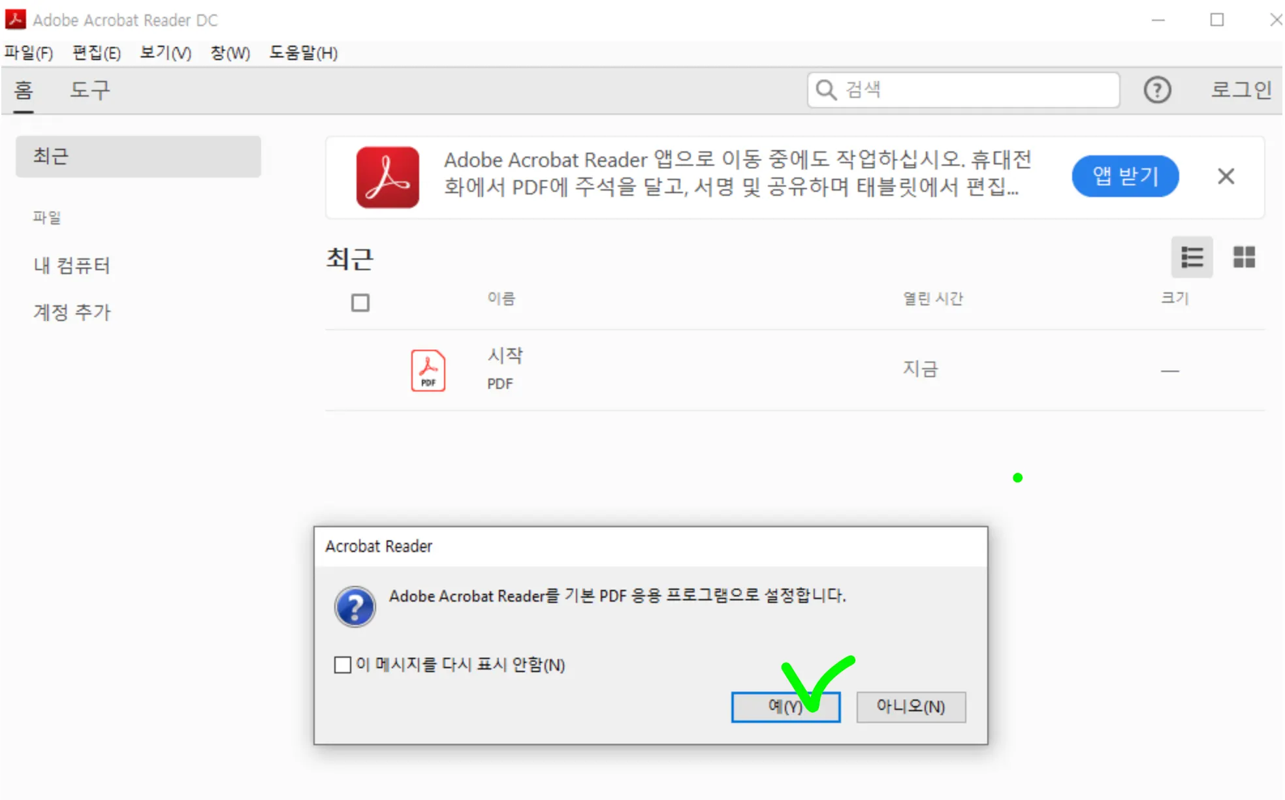1285x800 pixels.
Task: Open the 파일(F) menu
Action: (x=29, y=53)
